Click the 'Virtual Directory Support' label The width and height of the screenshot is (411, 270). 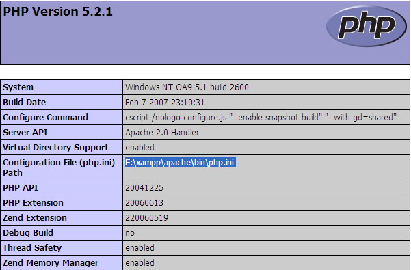55,147
